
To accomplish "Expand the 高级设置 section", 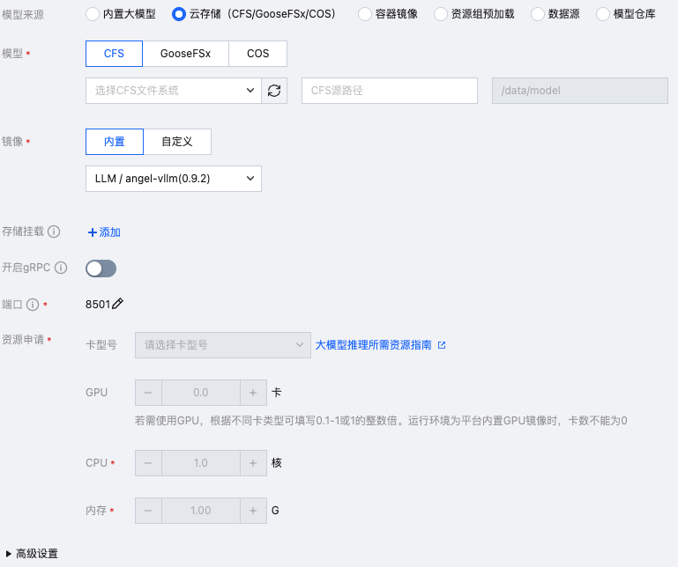I will (32, 554).
